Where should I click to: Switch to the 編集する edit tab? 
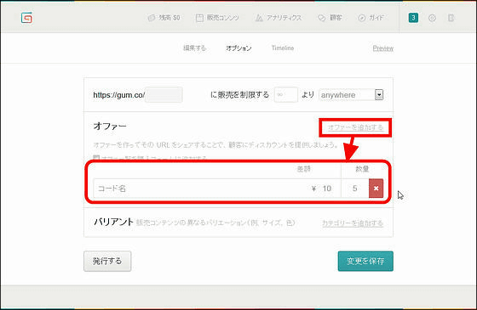[x=195, y=48]
